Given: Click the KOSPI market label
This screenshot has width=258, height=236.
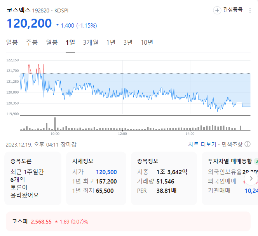Looking at the screenshot, I should (x=61, y=10).
